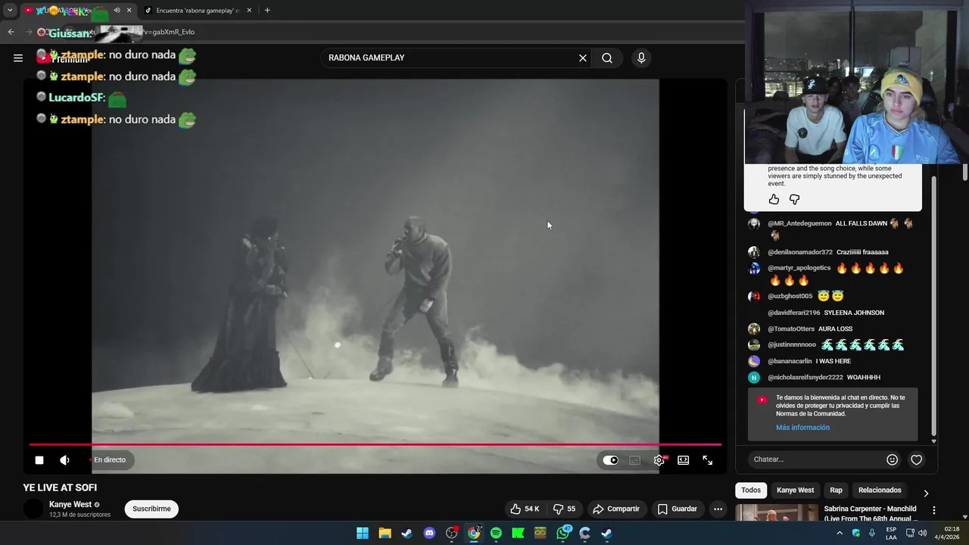Switch the player to theater mode
The height and width of the screenshot is (545, 969).
click(684, 460)
